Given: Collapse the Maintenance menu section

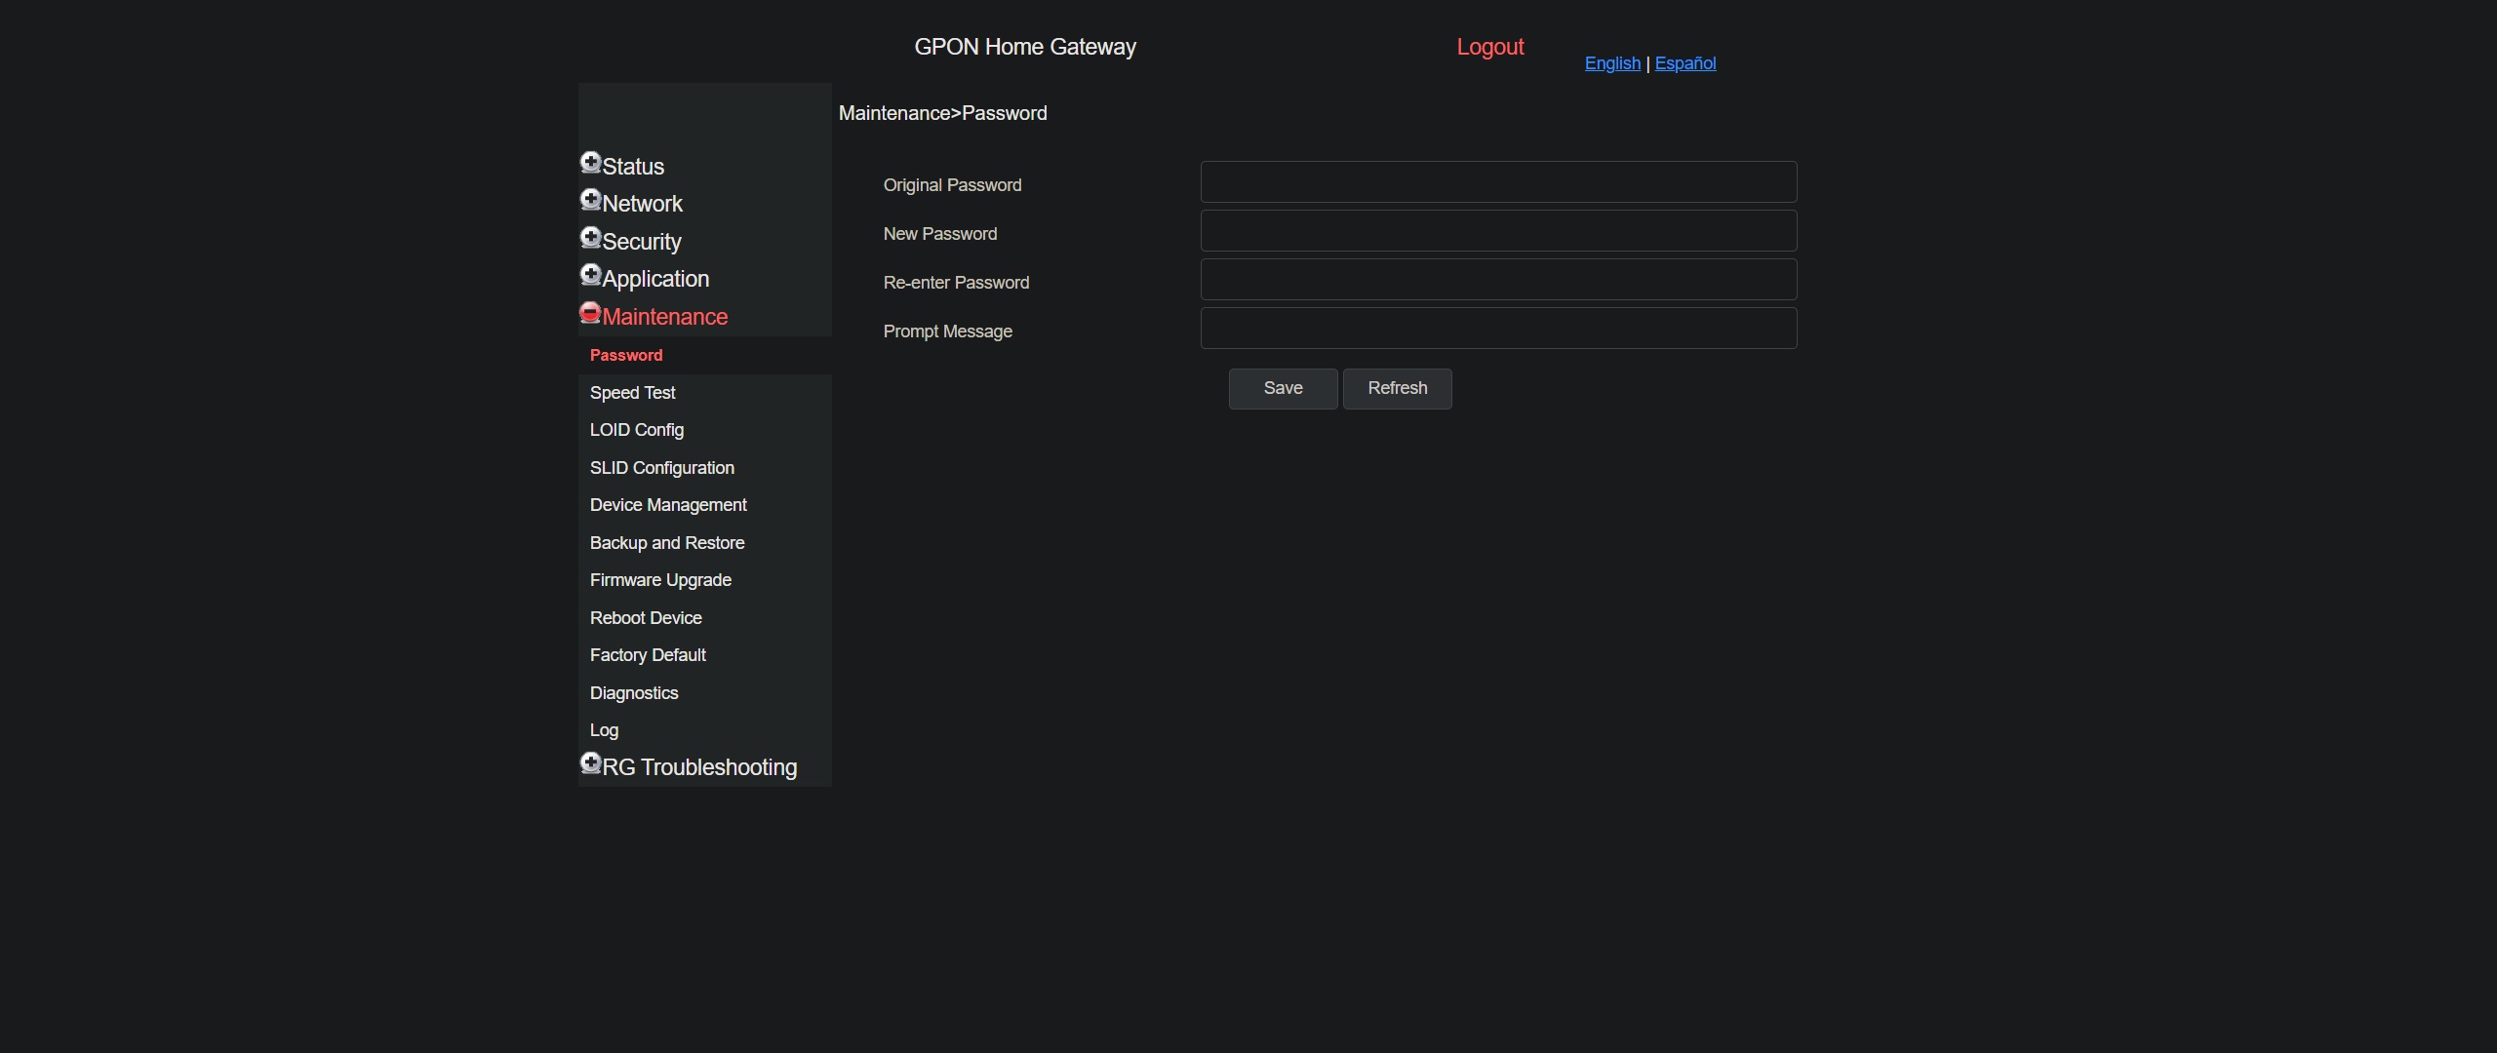Looking at the screenshot, I should tap(664, 317).
